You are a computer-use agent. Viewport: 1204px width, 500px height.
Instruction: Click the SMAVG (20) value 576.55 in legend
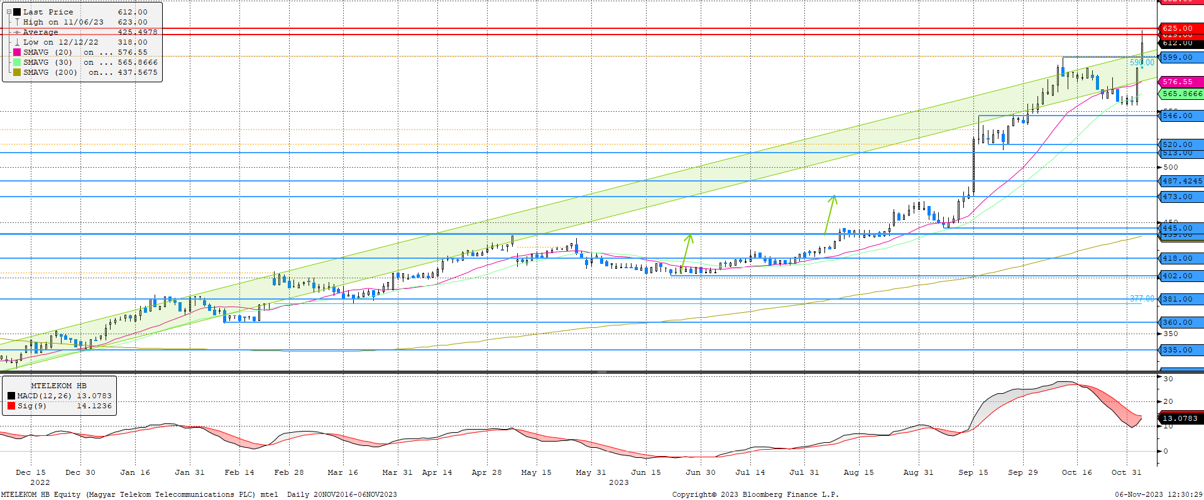(x=133, y=52)
